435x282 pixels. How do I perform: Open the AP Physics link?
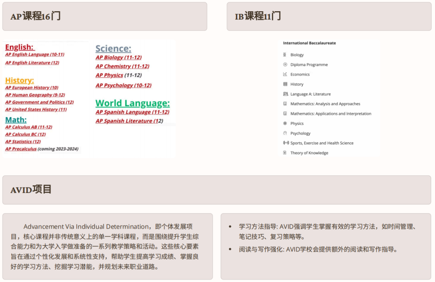pos(109,75)
